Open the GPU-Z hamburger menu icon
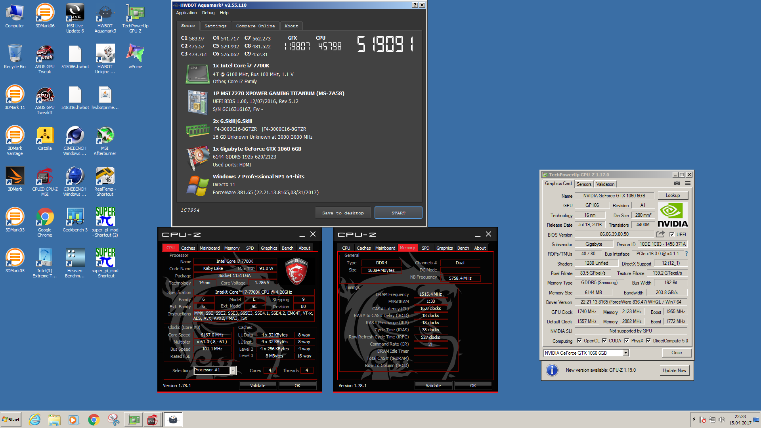The width and height of the screenshot is (761, 428). (x=688, y=183)
